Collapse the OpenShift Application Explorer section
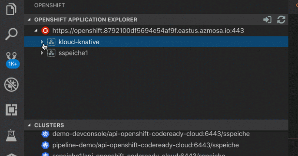298x156 pixels. tap(29, 19)
